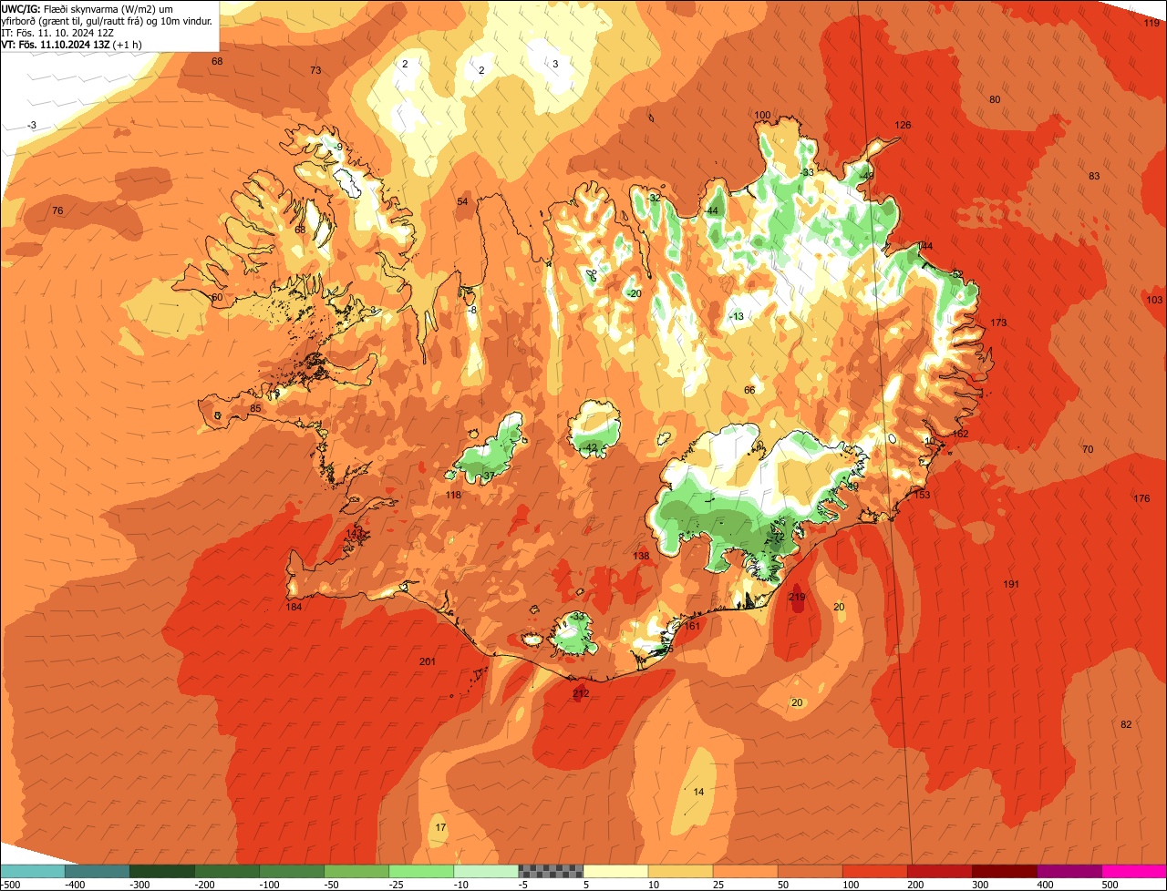The height and width of the screenshot is (891, 1167).
Task: Click the map value 3 at the top of map
Action: tap(555, 64)
